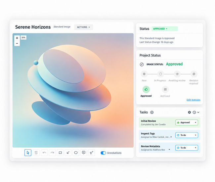This screenshot has width=215, height=182.
Task: Undo the last annotation action
Action: (44, 153)
